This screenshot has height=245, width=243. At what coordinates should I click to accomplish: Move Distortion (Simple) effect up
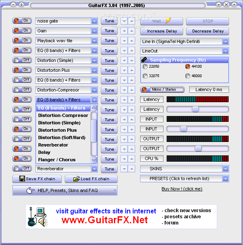[132, 60]
